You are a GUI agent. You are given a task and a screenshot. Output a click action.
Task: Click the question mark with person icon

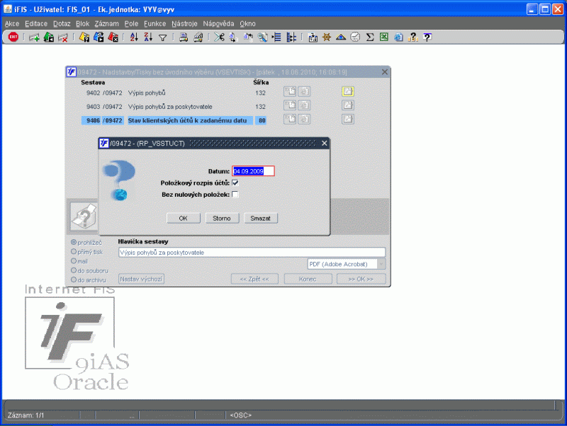coord(413,38)
